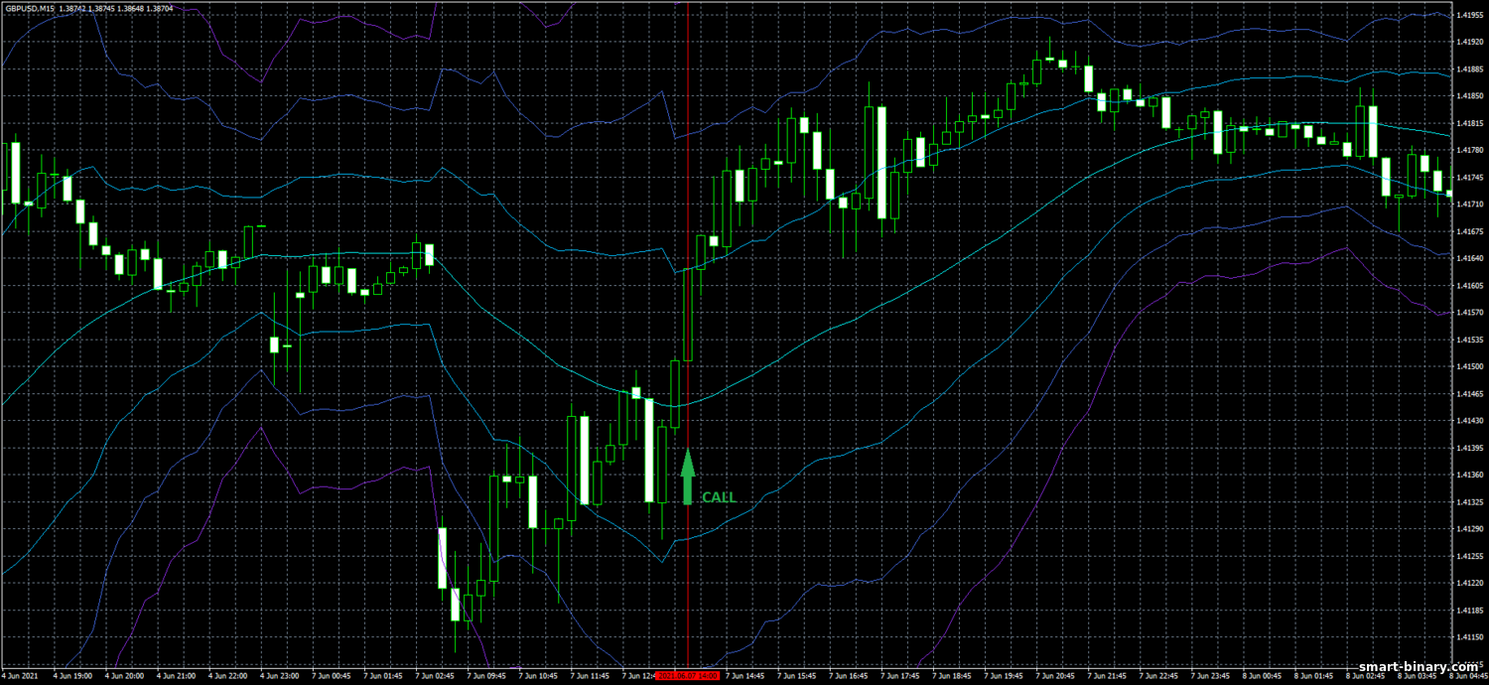Click the 7 Jun 23:45 time label
The height and width of the screenshot is (685, 1489).
point(1209,675)
